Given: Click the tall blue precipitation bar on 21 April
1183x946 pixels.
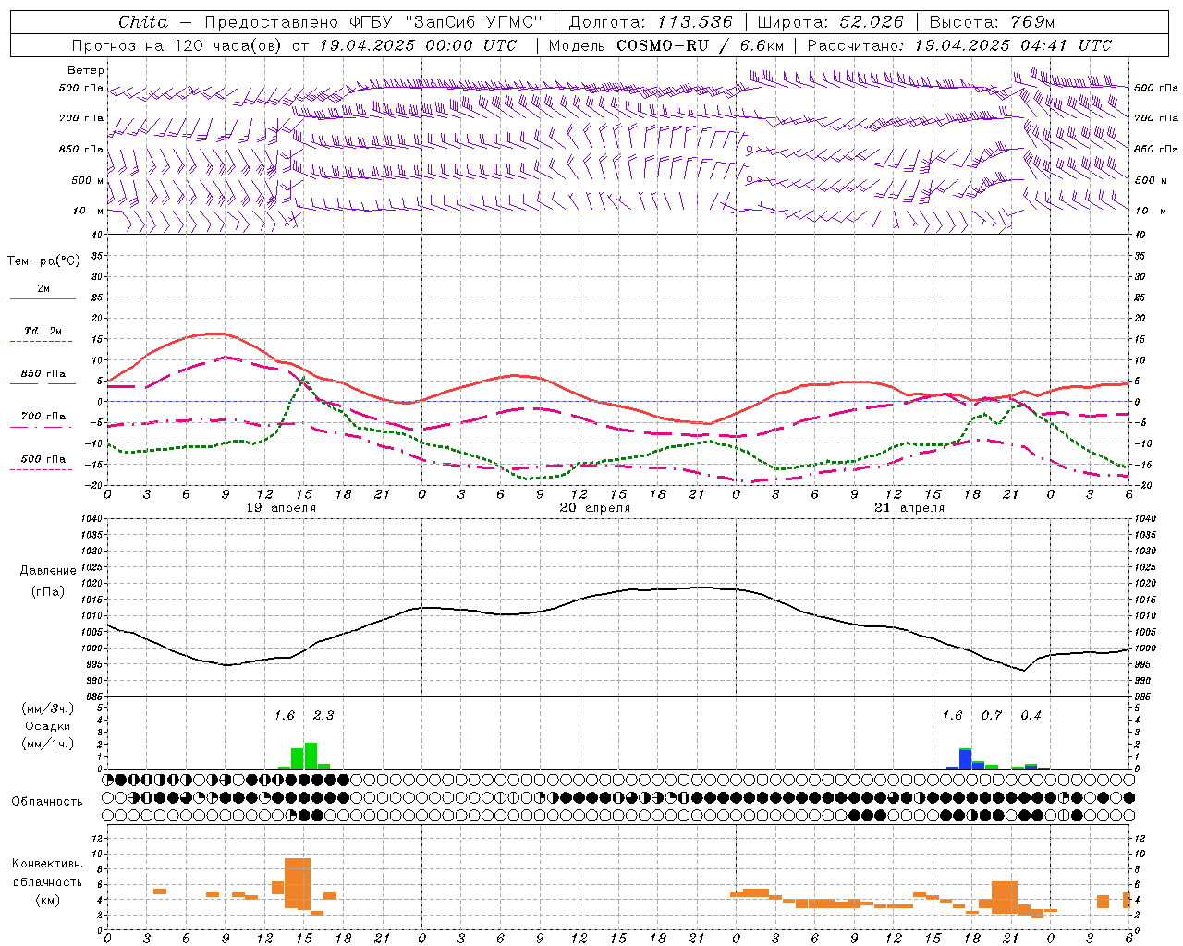Looking at the screenshot, I should tap(965, 758).
